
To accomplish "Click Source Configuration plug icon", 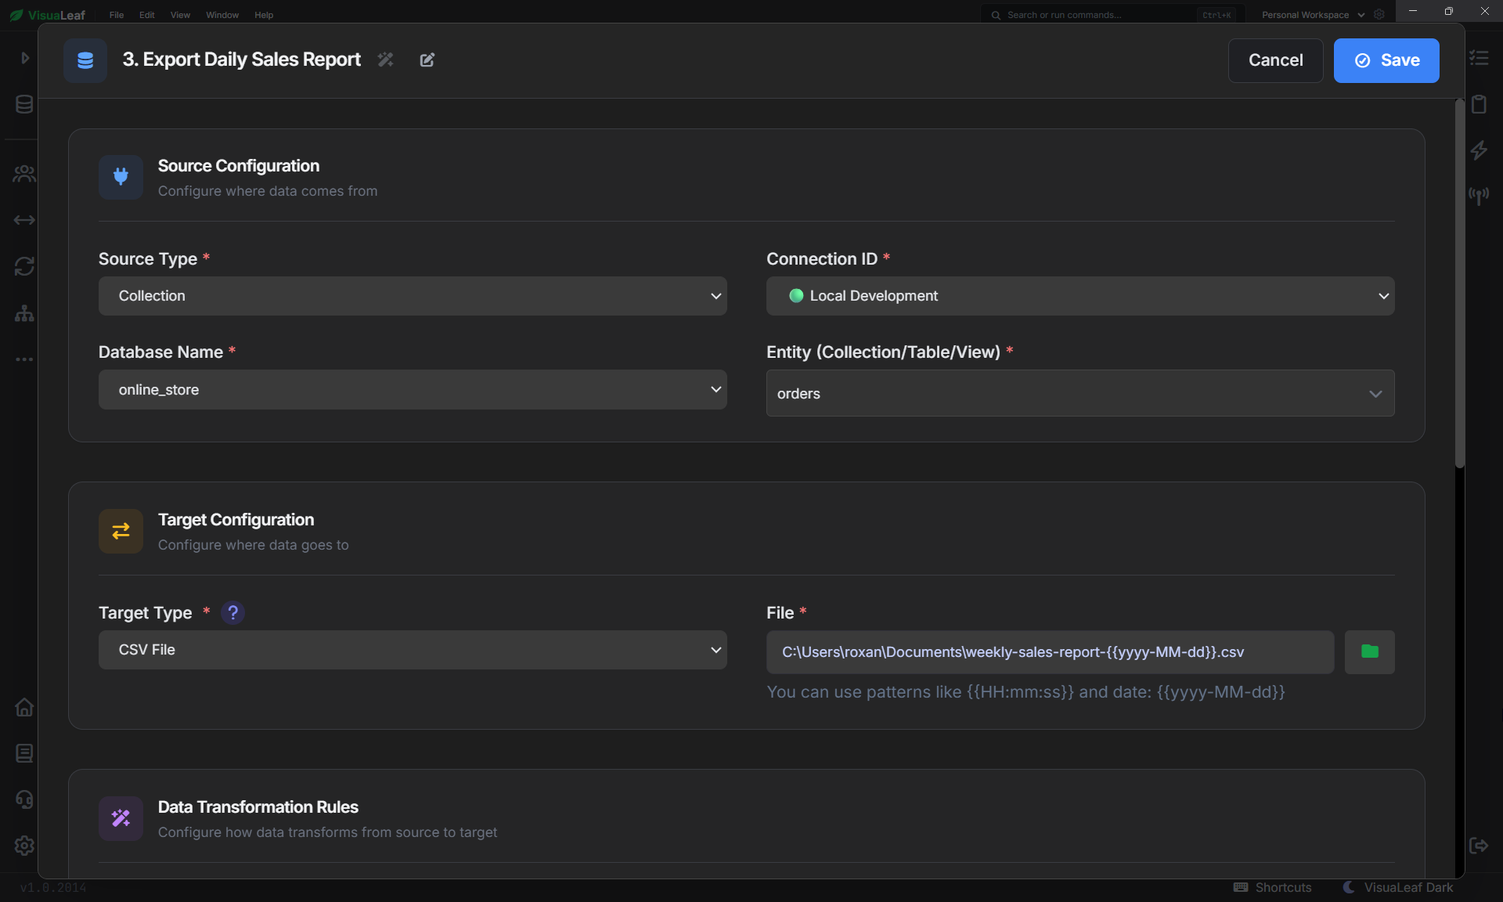I will [x=121, y=177].
